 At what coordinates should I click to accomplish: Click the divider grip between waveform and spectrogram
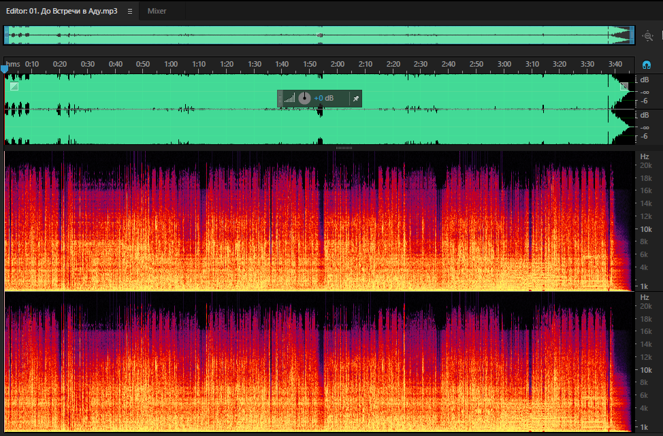click(344, 148)
